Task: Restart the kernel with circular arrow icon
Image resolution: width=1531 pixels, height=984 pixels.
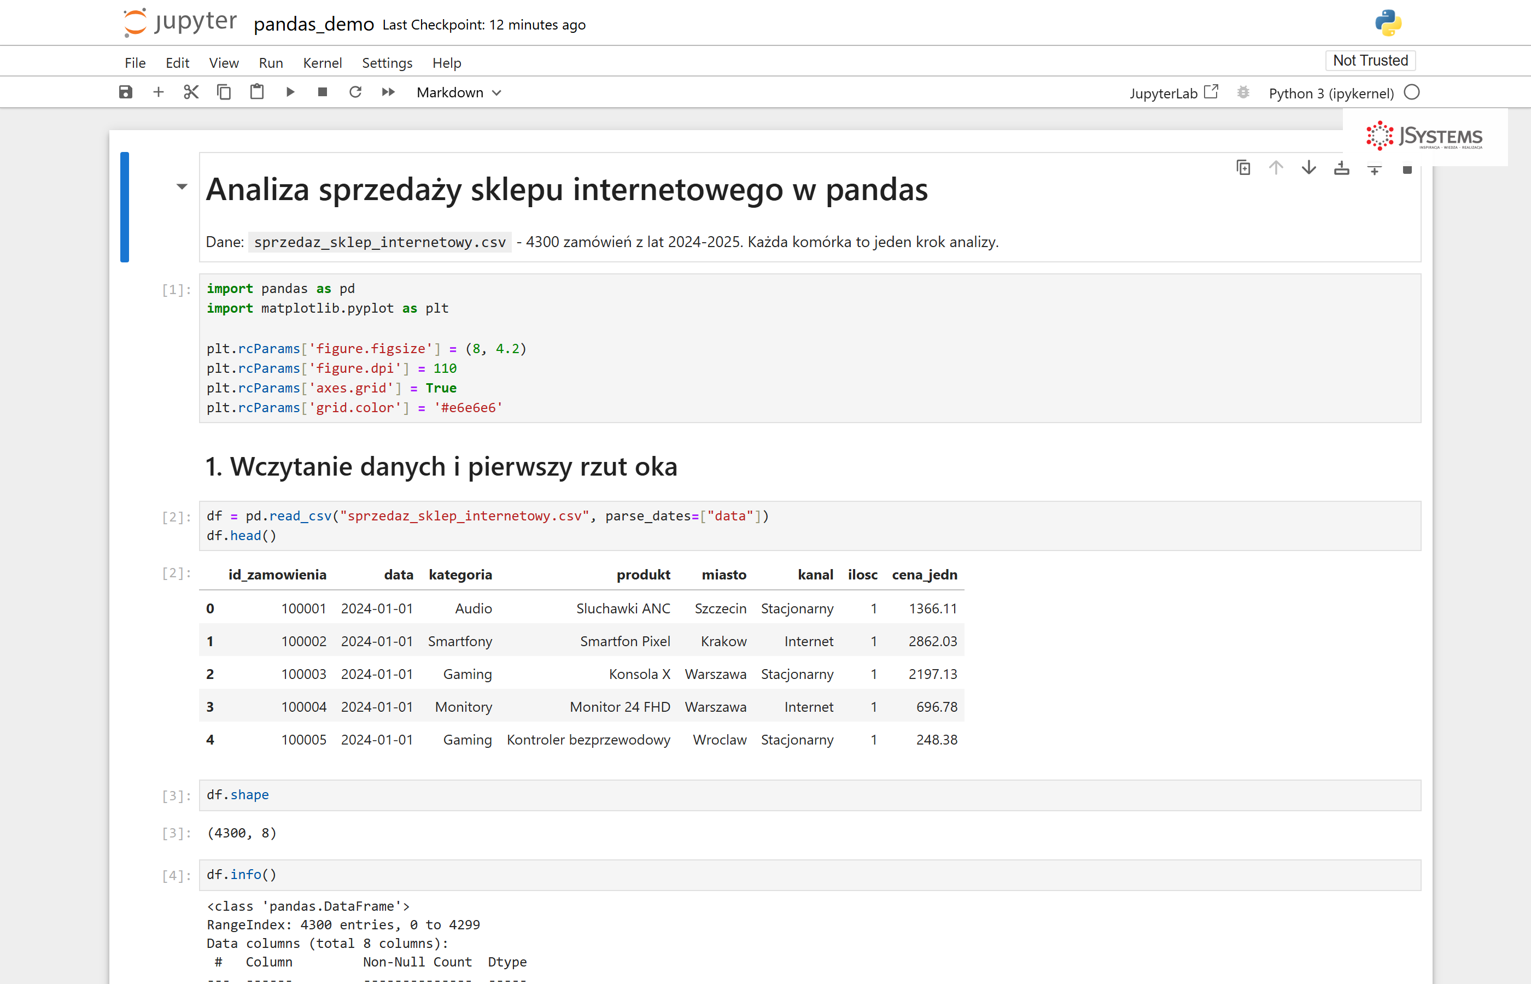Action: [355, 92]
